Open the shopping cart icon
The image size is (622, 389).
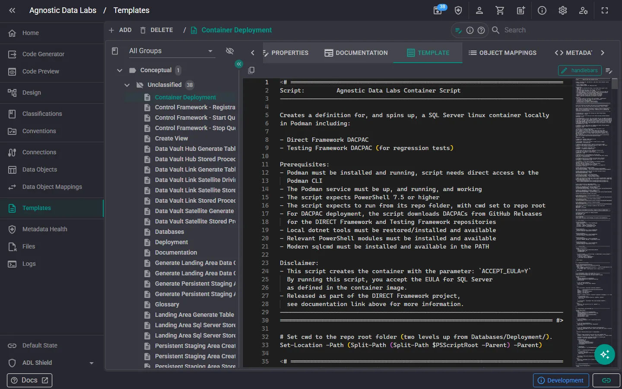pos(500,10)
